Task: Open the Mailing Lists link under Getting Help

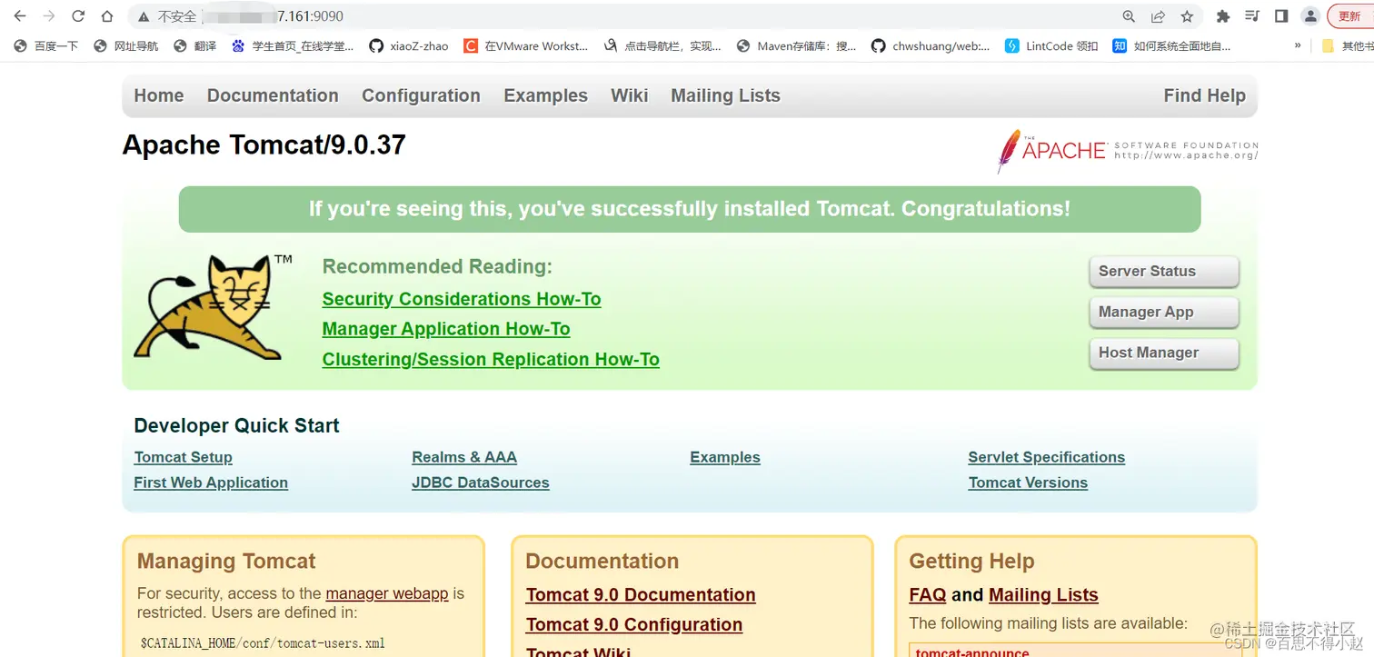Action: [1043, 594]
